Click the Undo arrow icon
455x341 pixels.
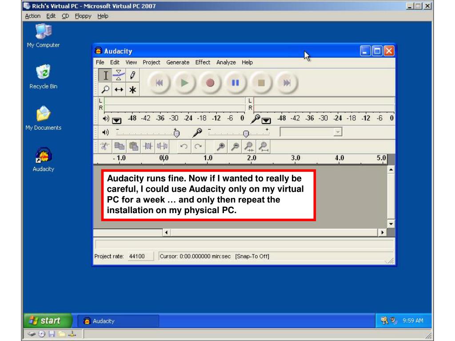pyautogui.click(x=184, y=146)
